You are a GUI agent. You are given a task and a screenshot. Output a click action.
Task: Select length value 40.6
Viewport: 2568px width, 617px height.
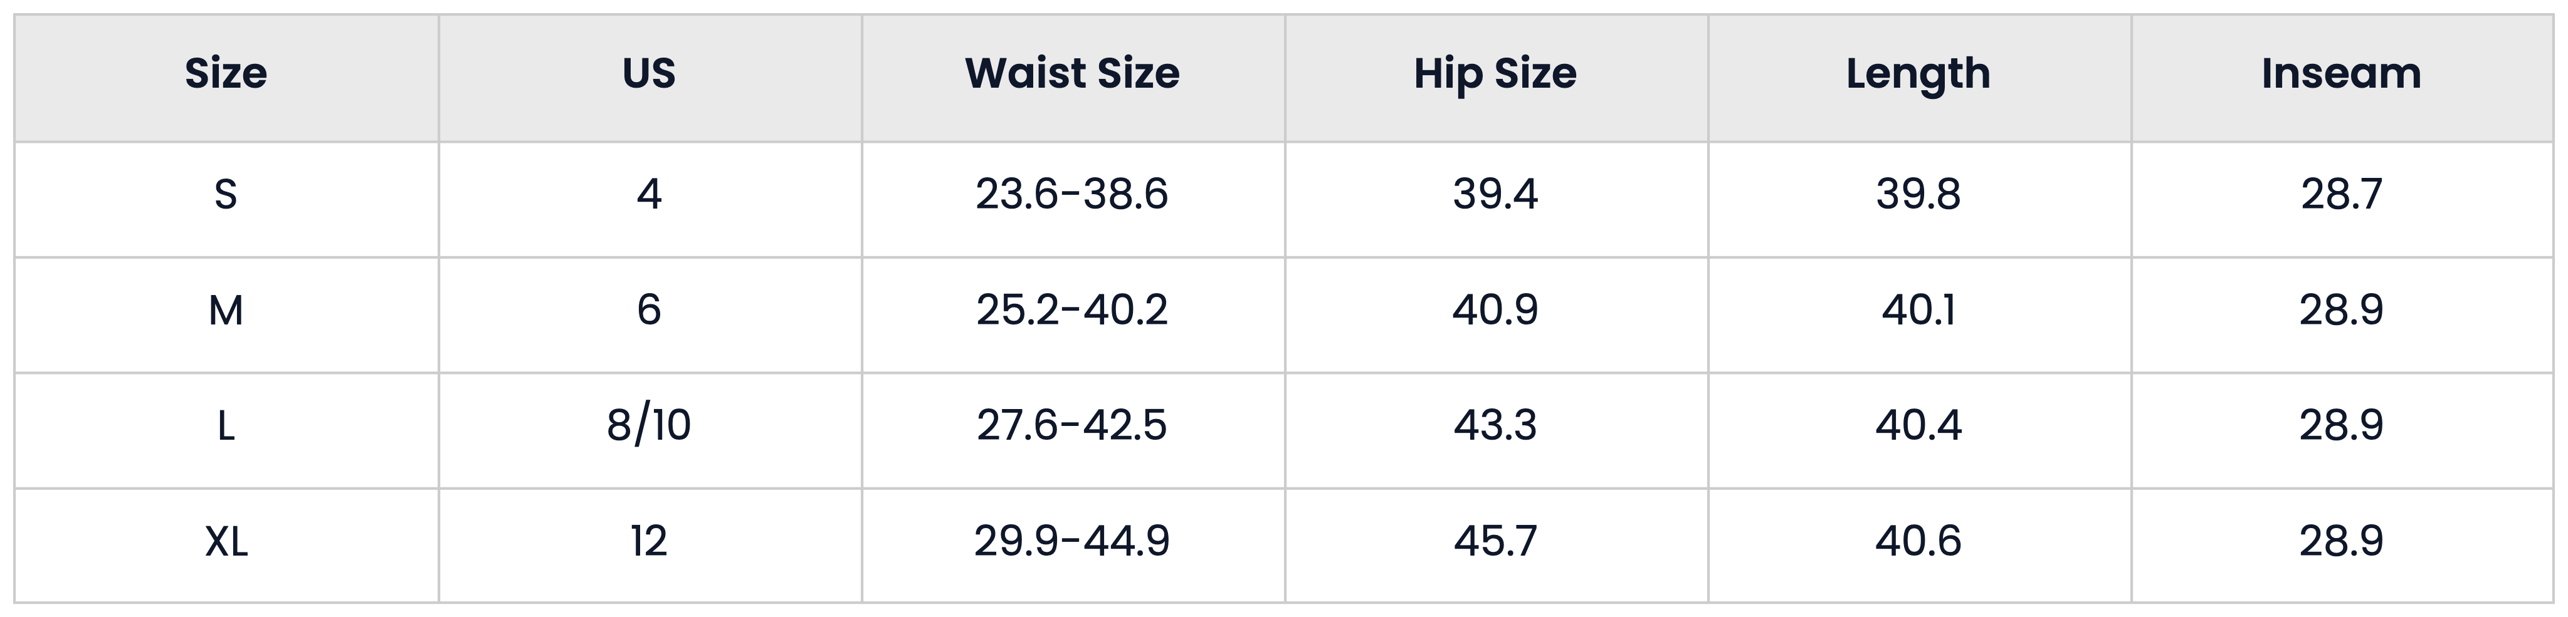click(x=1920, y=545)
